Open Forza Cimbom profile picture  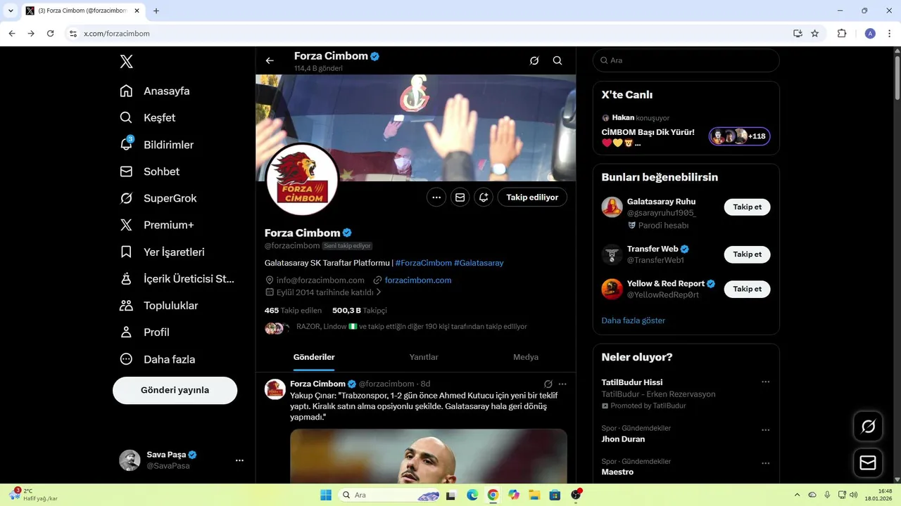click(x=302, y=180)
